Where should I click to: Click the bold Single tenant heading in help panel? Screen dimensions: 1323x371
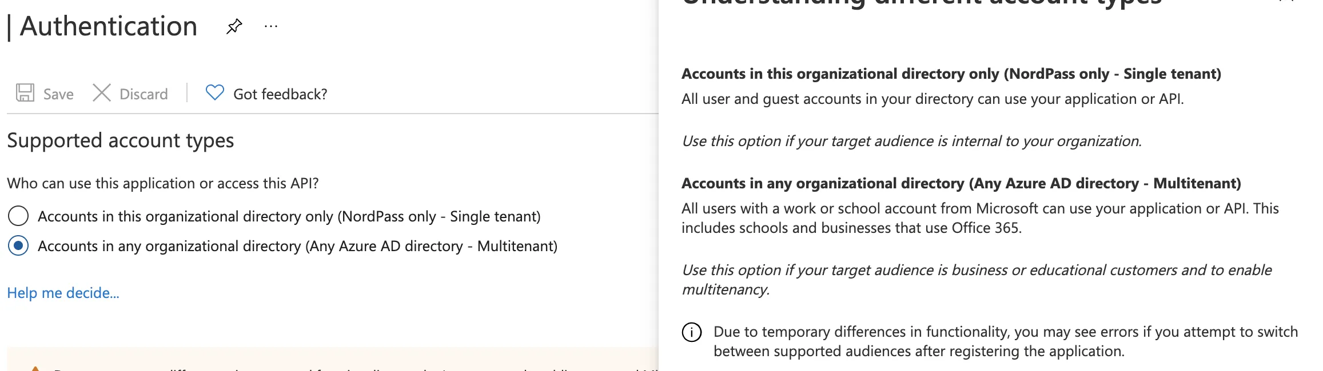click(x=951, y=74)
